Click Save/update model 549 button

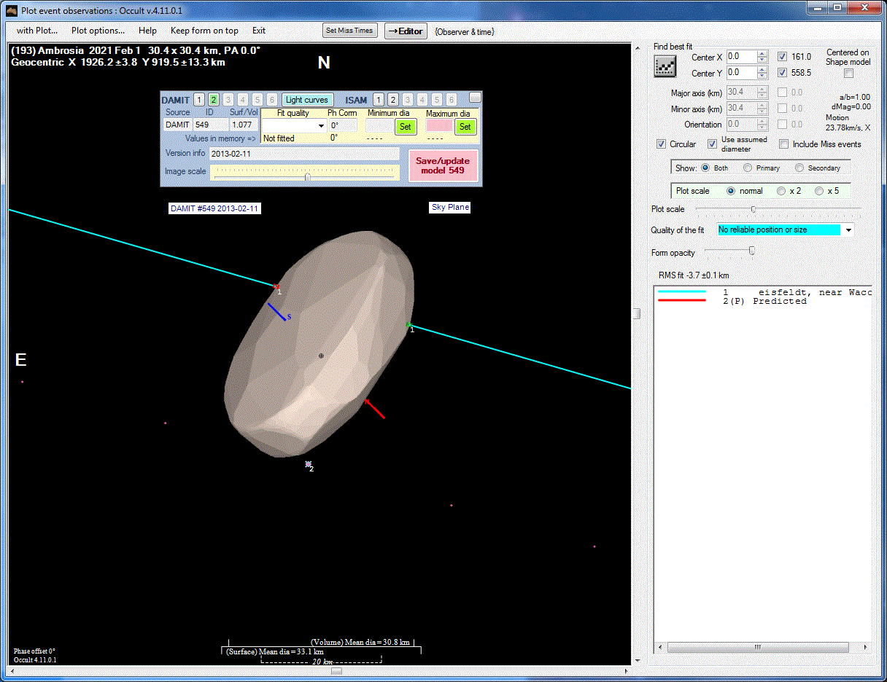pos(443,165)
